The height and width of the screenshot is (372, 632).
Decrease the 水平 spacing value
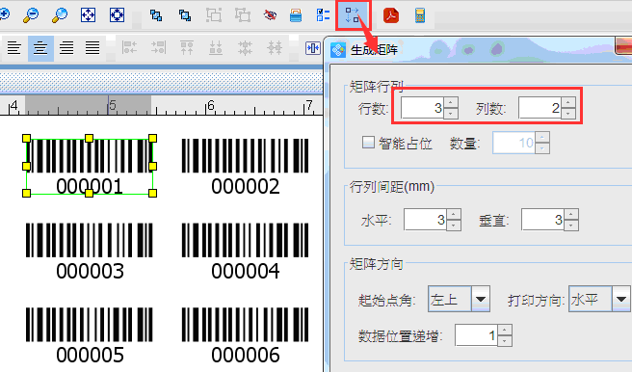[x=454, y=226]
